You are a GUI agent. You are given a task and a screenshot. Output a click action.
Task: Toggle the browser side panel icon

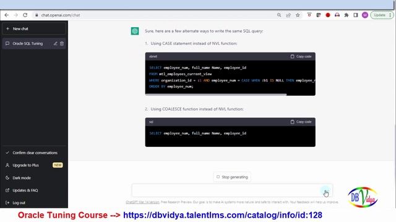point(356,15)
